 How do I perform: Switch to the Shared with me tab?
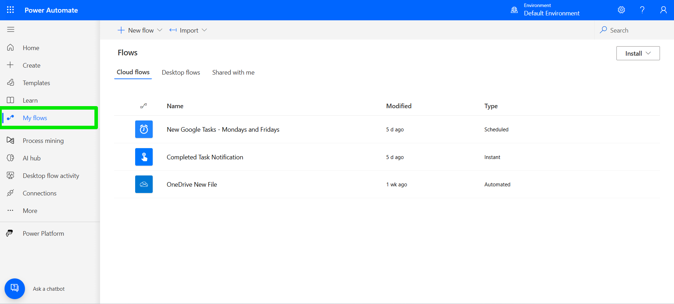(x=233, y=72)
